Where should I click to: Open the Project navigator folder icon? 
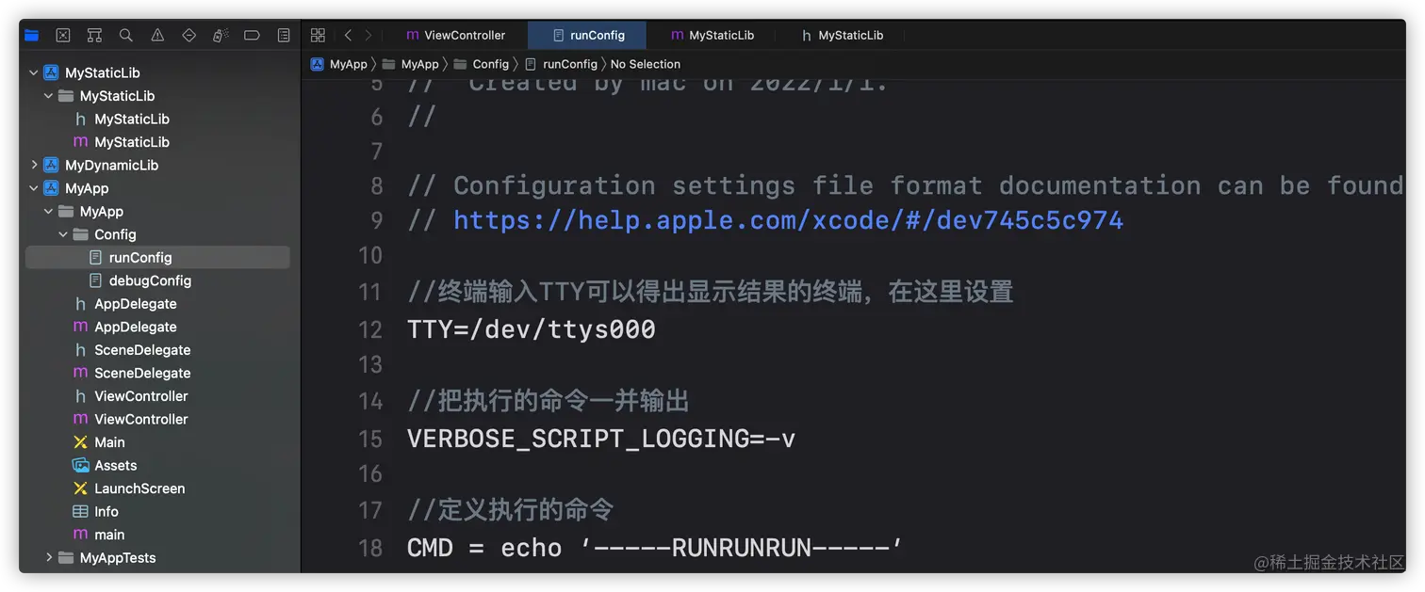point(31,35)
